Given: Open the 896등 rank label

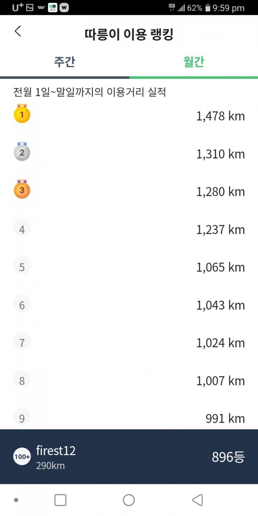Looking at the screenshot, I should [228, 457].
